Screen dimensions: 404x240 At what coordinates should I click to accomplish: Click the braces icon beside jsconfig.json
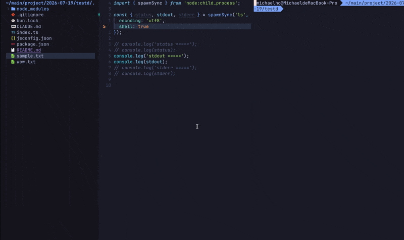point(13,38)
